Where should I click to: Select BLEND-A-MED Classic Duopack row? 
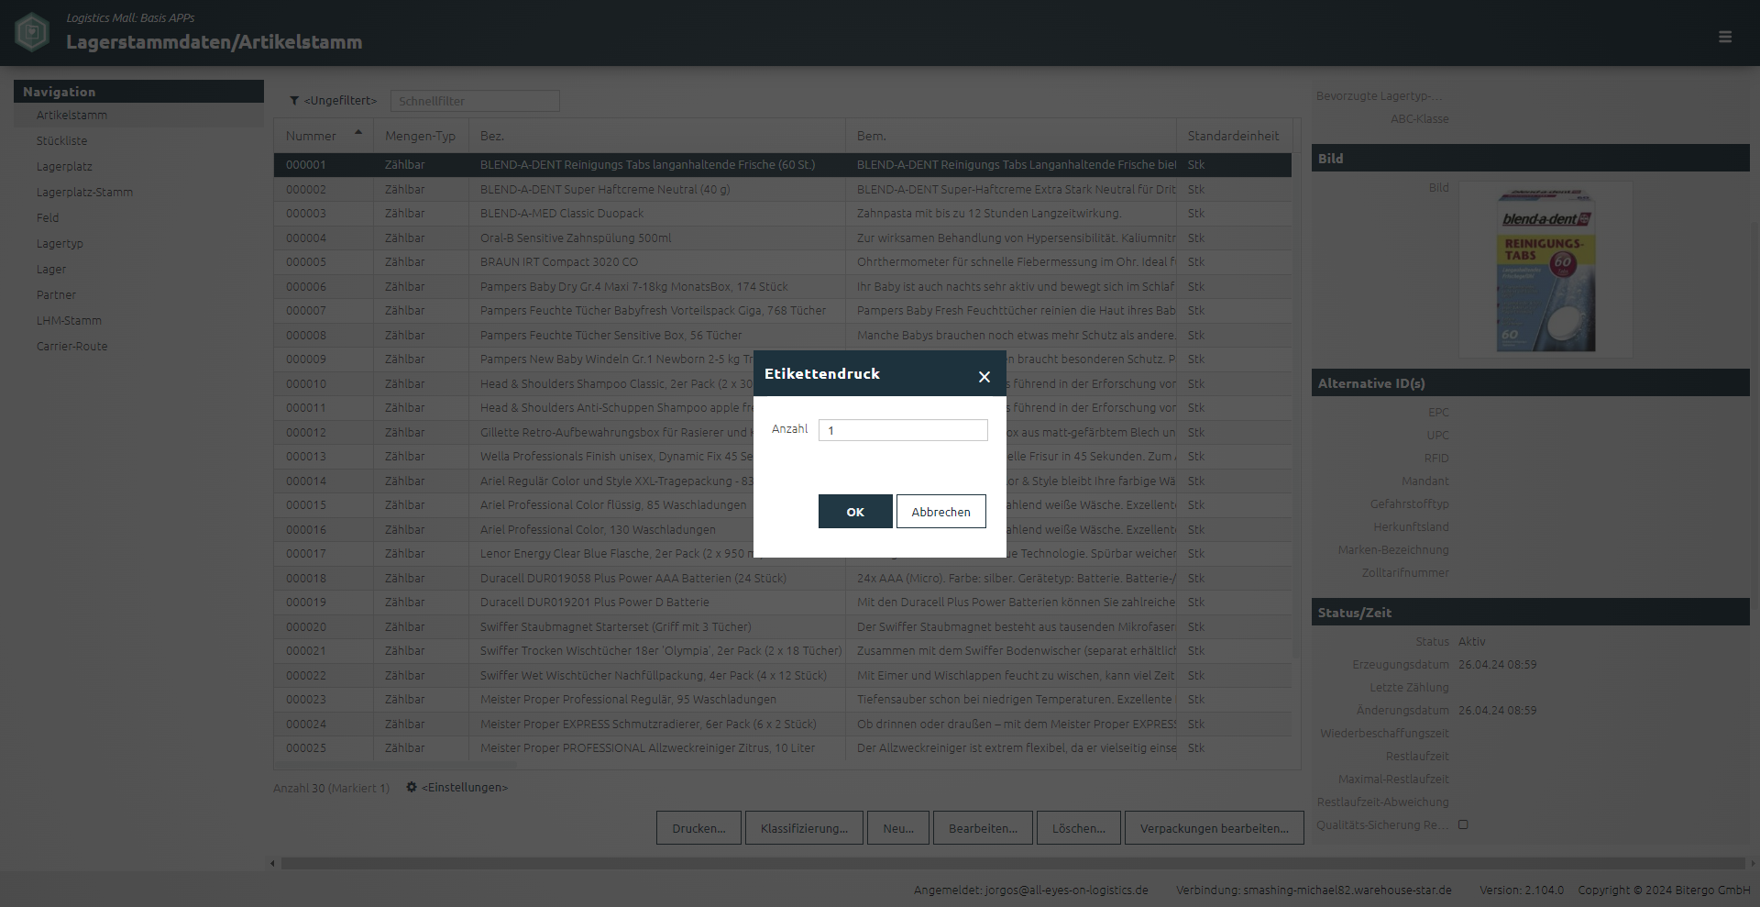click(x=783, y=214)
